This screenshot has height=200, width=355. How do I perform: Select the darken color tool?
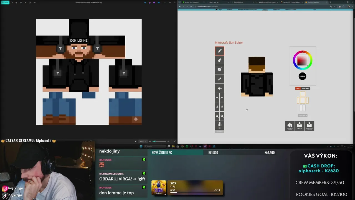(x=222, y=107)
